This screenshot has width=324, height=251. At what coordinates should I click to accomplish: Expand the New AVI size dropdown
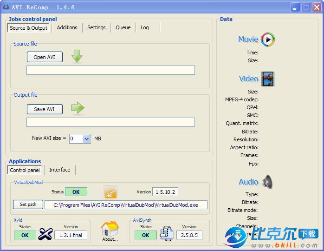click(86, 139)
